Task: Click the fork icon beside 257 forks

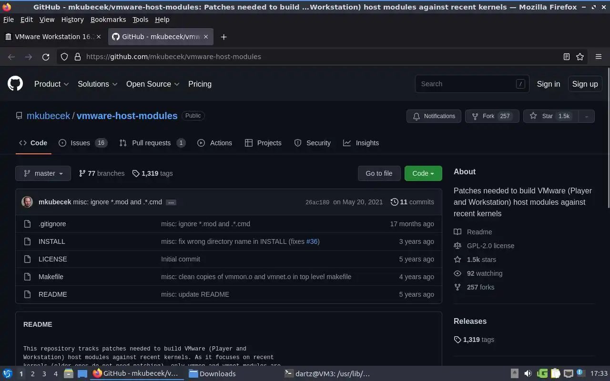Action: pos(457,287)
